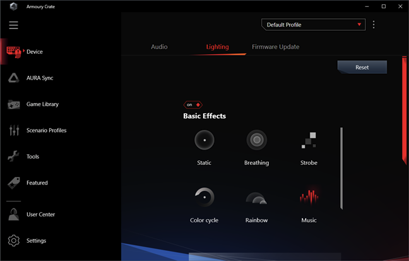The height and width of the screenshot is (261, 409).
Task: Click the red profile dropdown arrow
Action: (x=359, y=25)
